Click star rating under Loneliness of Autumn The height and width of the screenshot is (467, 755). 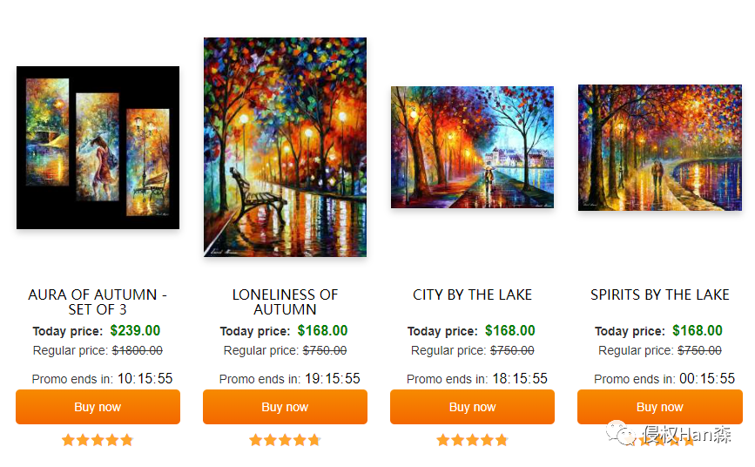pos(285,440)
